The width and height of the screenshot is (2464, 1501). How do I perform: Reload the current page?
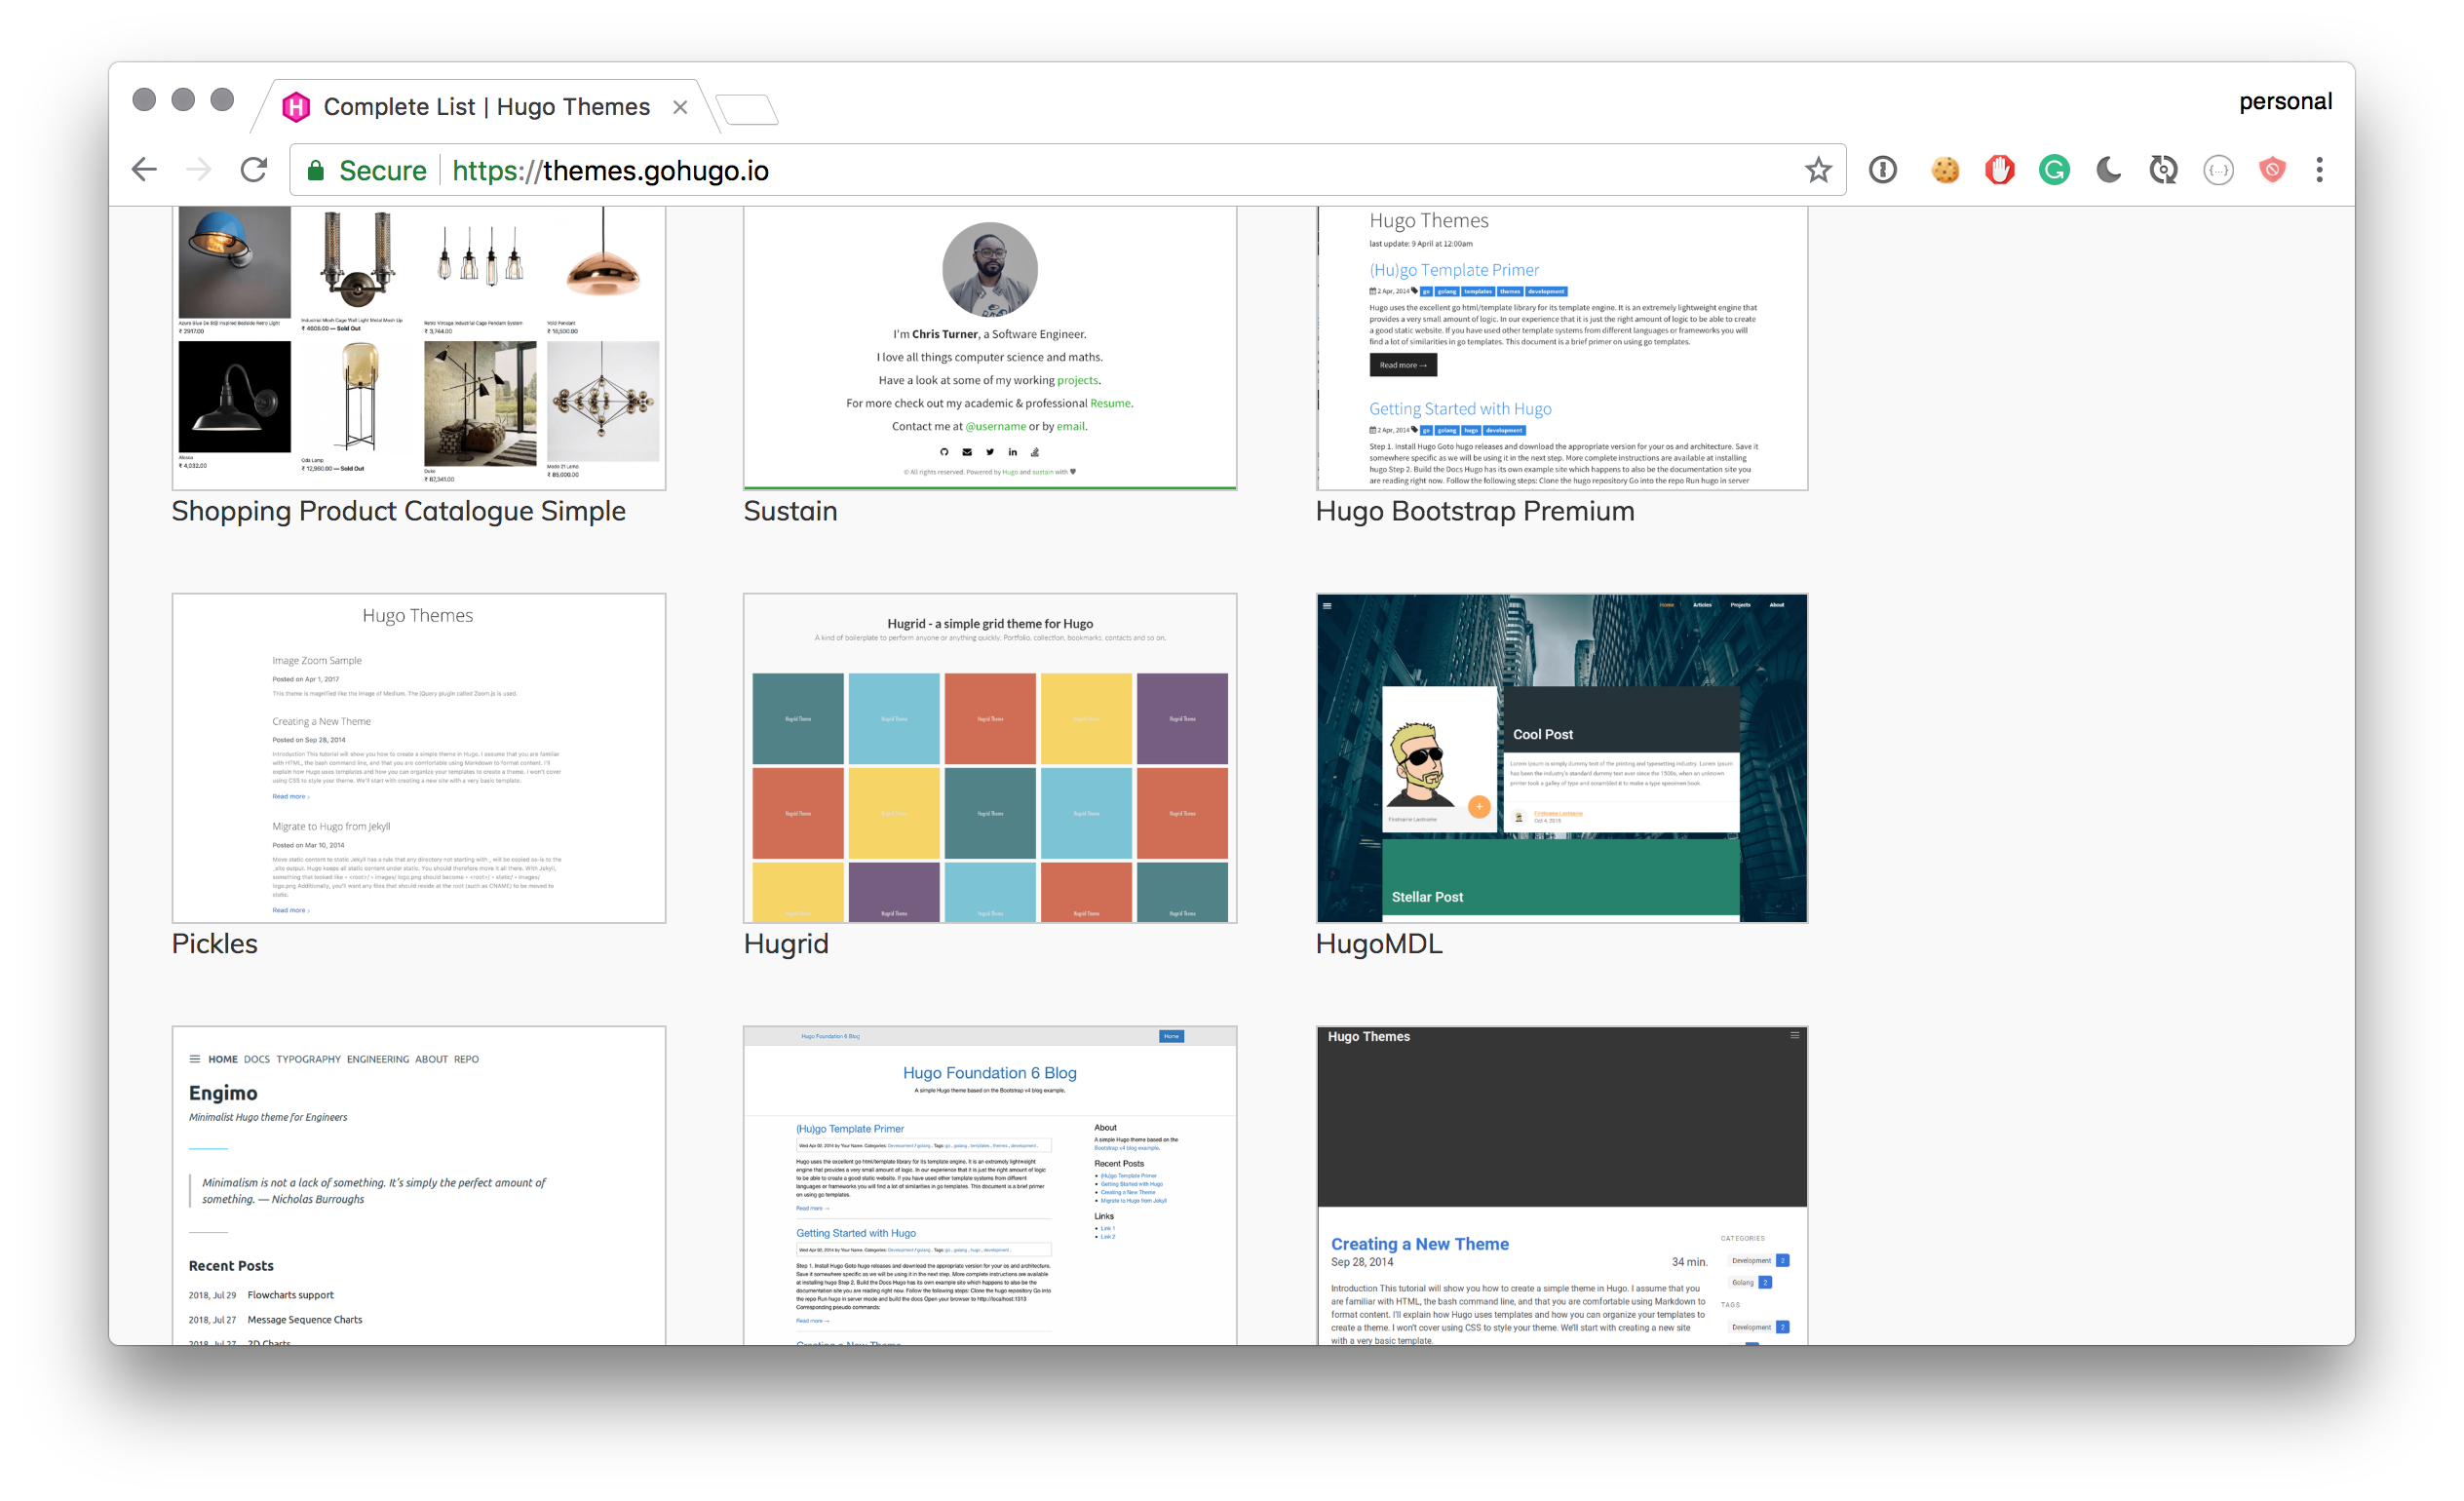click(254, 170)
